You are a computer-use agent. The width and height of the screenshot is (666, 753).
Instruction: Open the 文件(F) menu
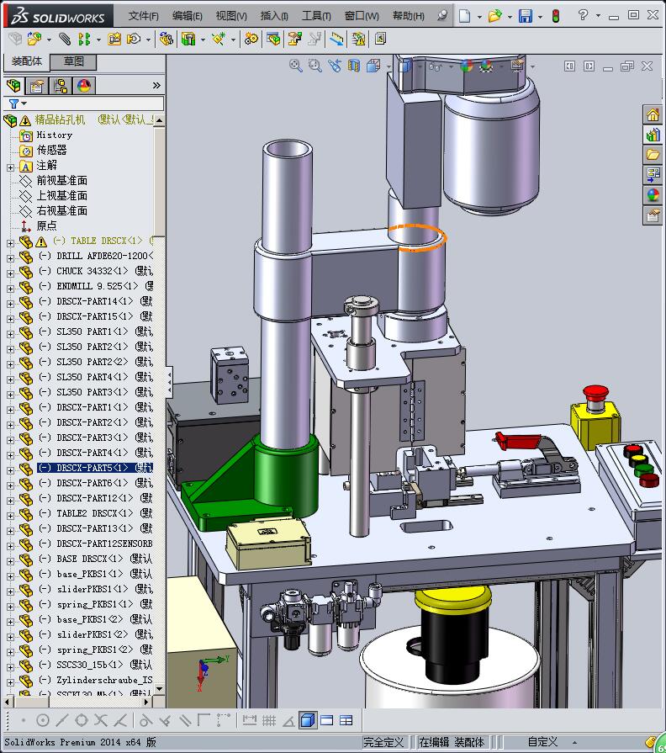tap(144, 16)
